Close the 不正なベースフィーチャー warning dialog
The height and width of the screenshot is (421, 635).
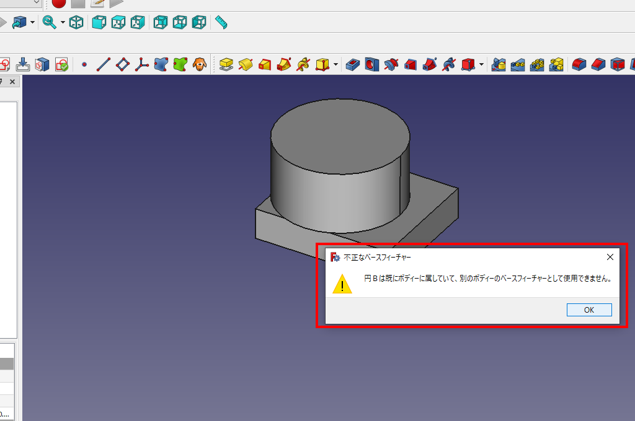coord(610,257)
